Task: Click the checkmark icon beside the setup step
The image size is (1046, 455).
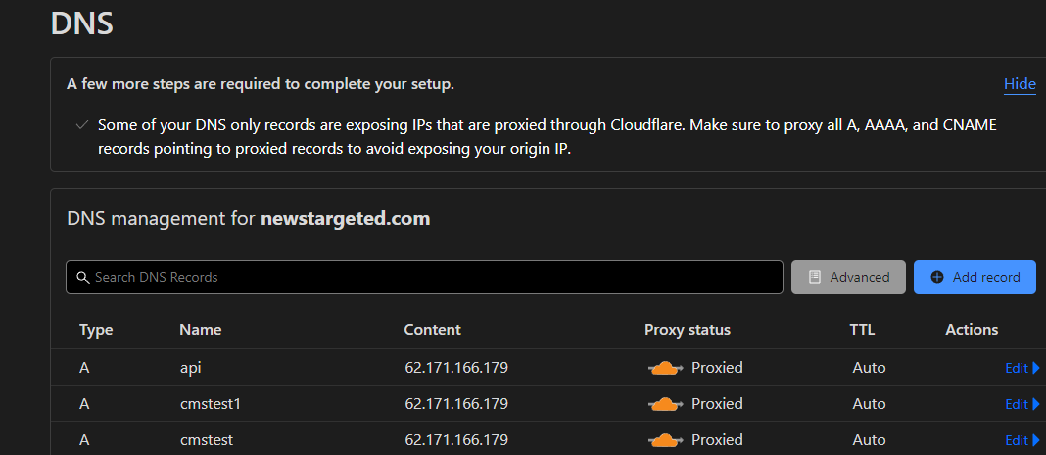Action: click(82, 124)
